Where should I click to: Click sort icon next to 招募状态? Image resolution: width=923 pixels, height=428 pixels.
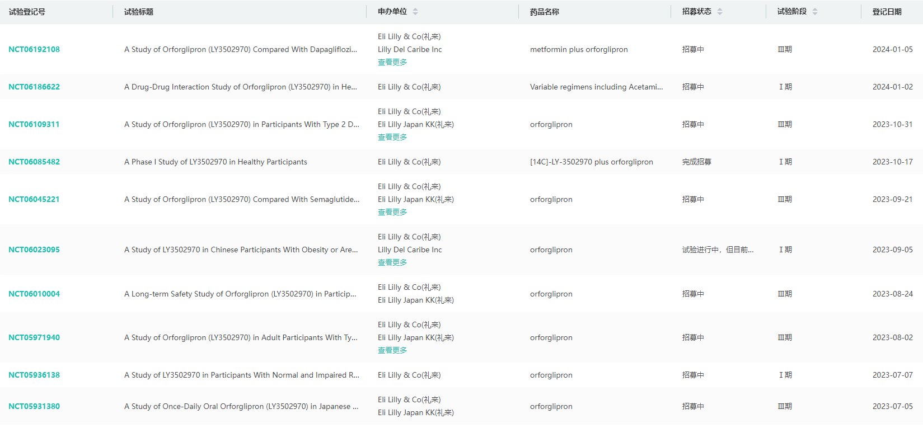(719, 12)
